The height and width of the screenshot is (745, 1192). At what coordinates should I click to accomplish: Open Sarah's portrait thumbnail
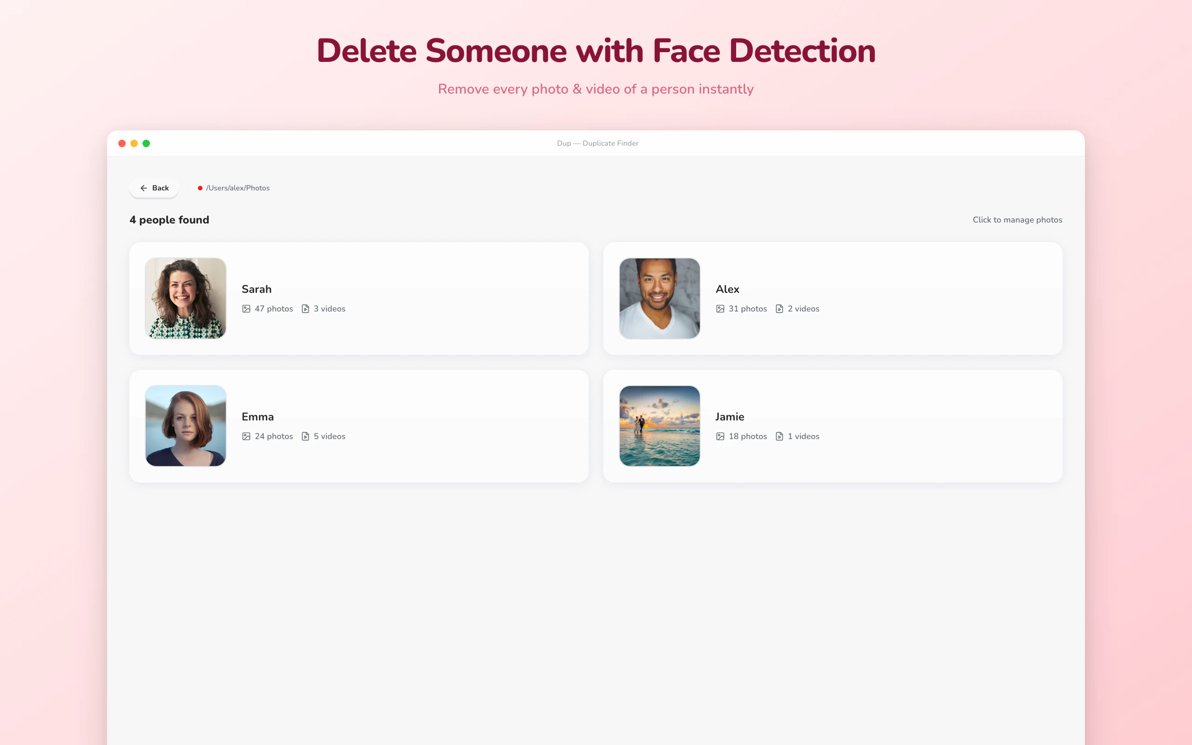186,298
